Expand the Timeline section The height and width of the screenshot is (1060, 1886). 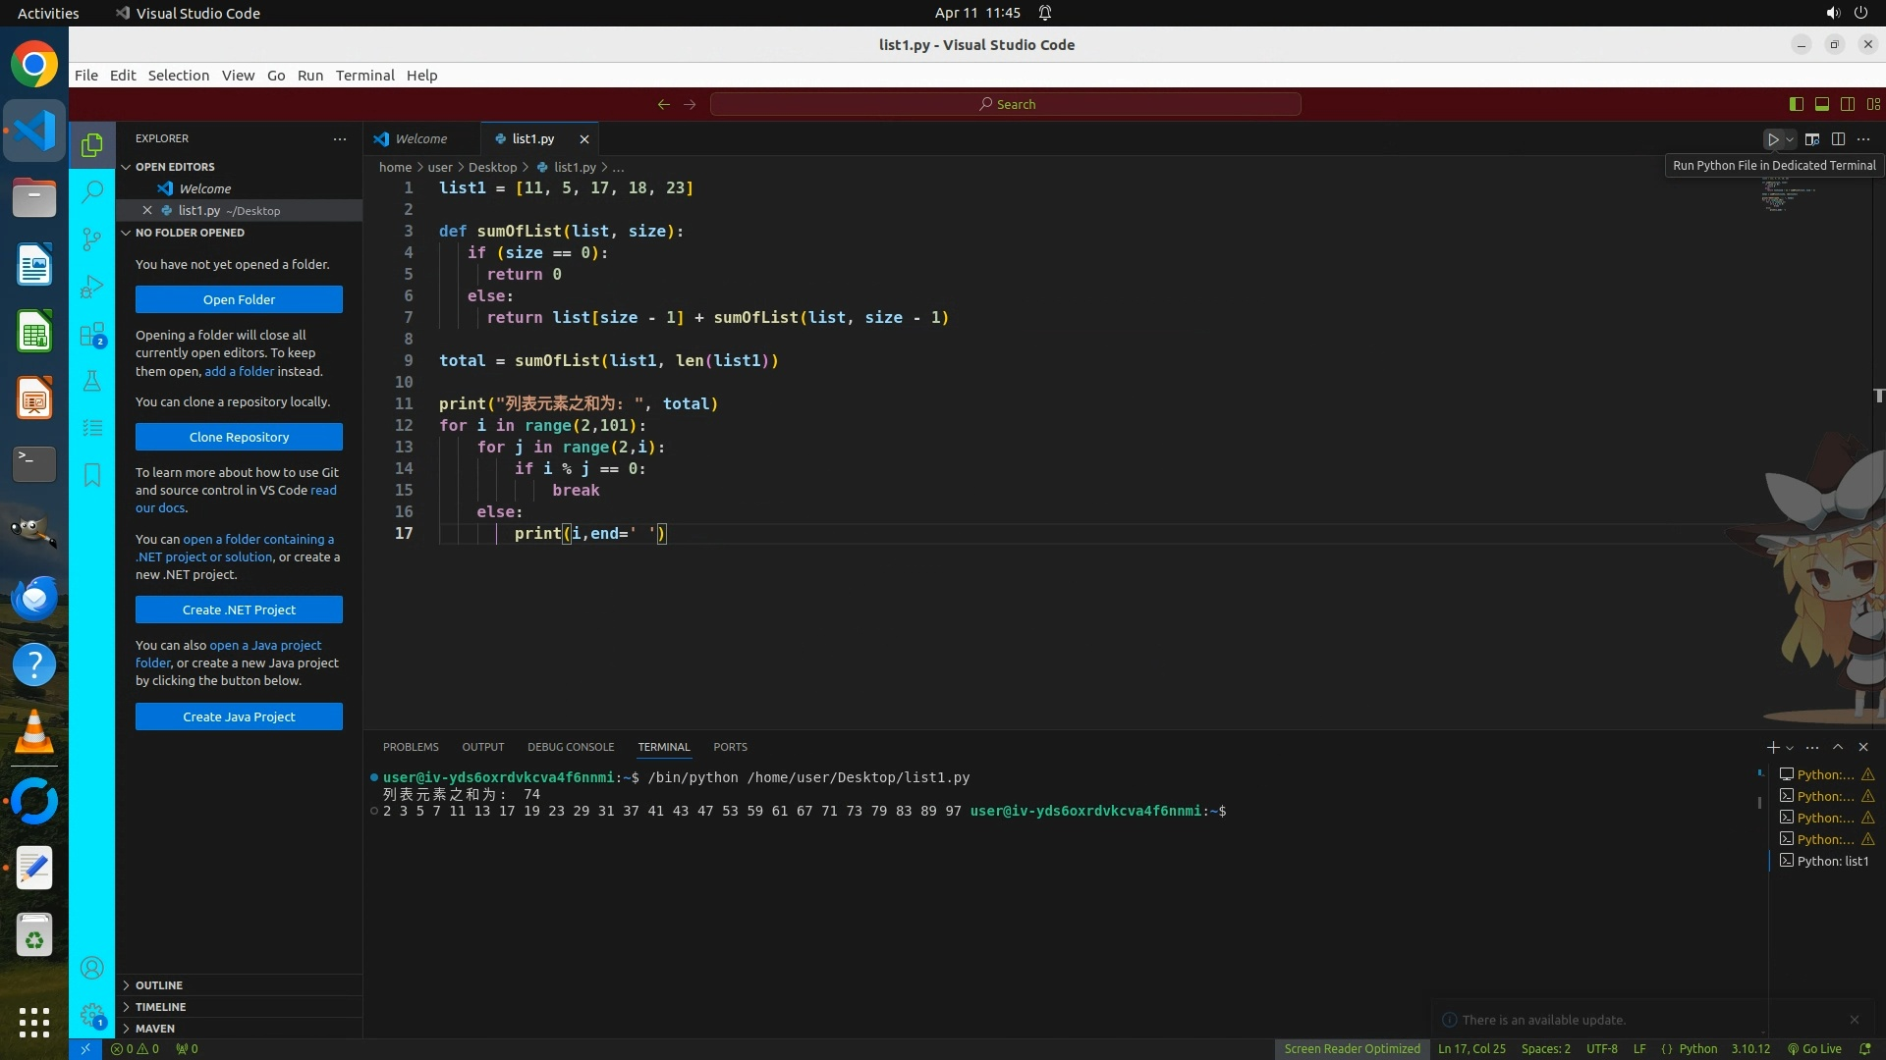pyautogui.click(x=160, y=1007)
